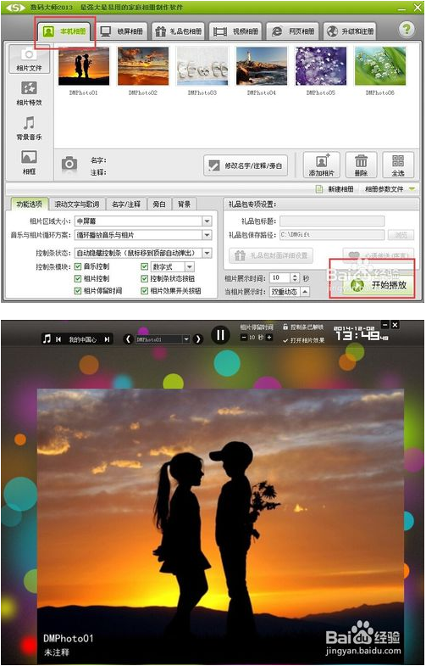Open 背景音乐 music note in sidebar

29,128
